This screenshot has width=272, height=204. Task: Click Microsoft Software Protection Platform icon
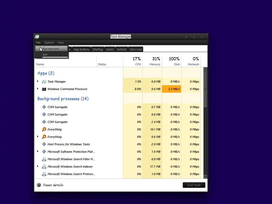click(44, 152)
